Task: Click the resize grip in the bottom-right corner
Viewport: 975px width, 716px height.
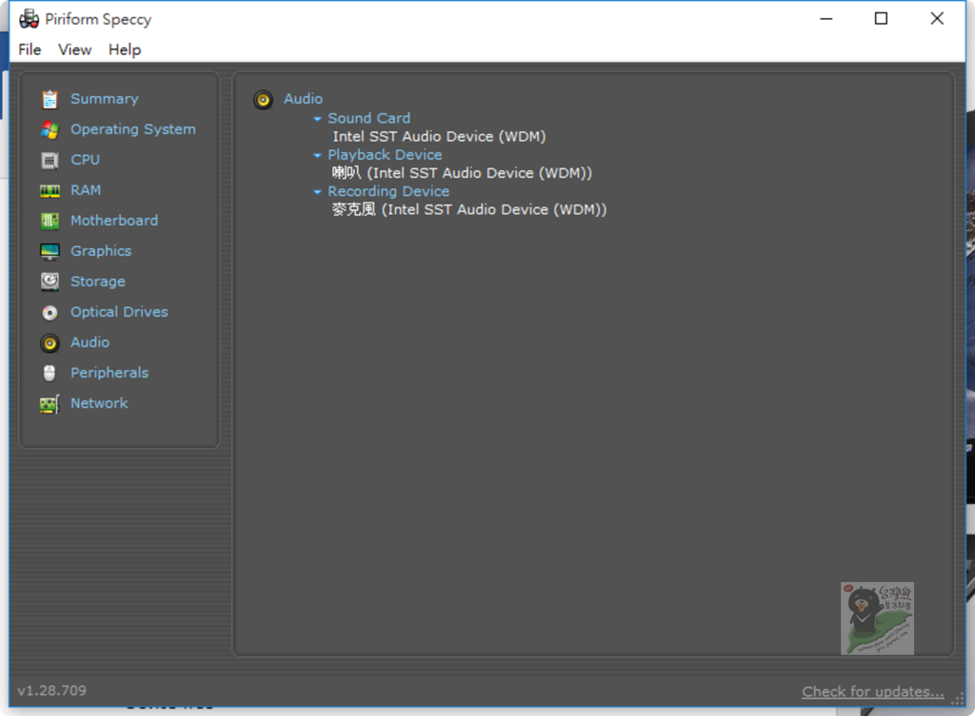Action: (x=958, y=699)
